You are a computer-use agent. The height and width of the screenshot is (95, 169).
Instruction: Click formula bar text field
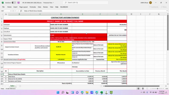(95, 11)
